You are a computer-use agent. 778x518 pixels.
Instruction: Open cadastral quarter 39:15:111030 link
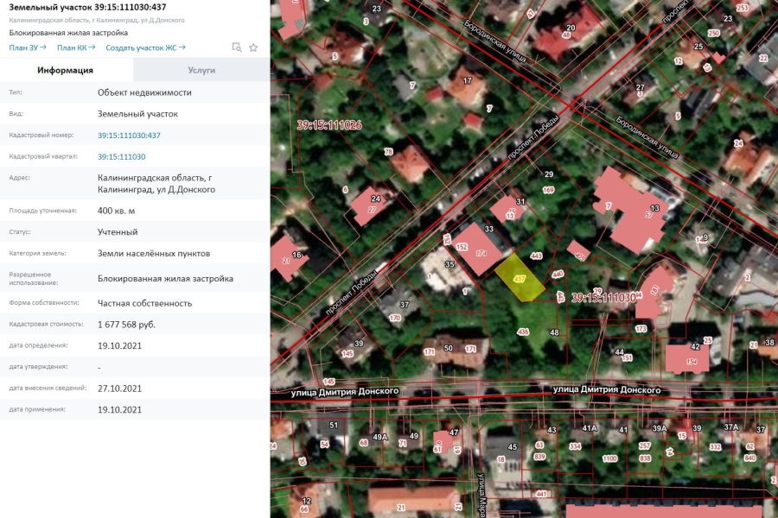(121, 157)
